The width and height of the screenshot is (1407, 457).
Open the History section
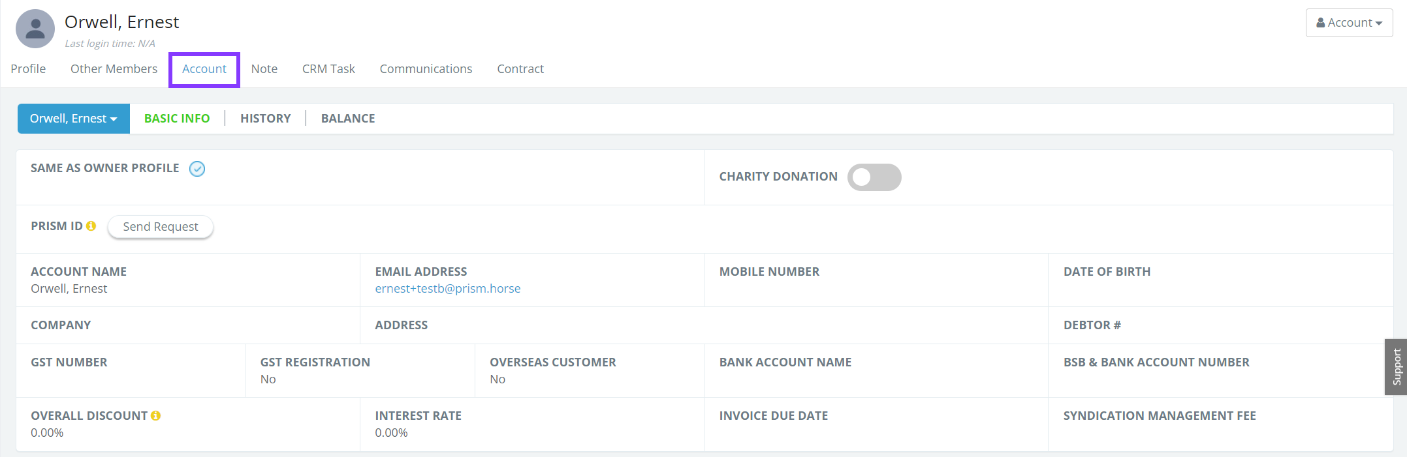(265, 119)
